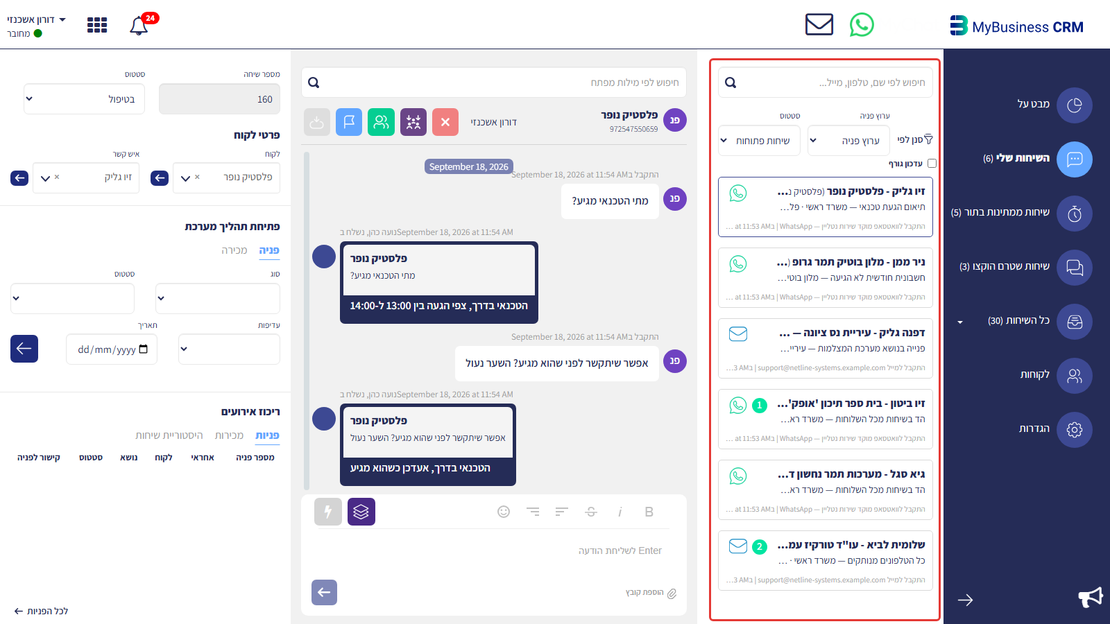Click the purple merge-contacts group icon
Image resolution: width=1110 pixels, height=624 pixels.
[413, 122]
